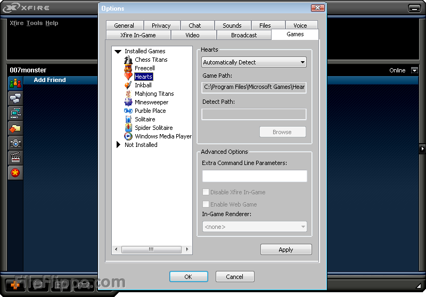The image size is (426, 297).
Task: Toggle Enable Web Game checkbox
Action: [206, 204]
